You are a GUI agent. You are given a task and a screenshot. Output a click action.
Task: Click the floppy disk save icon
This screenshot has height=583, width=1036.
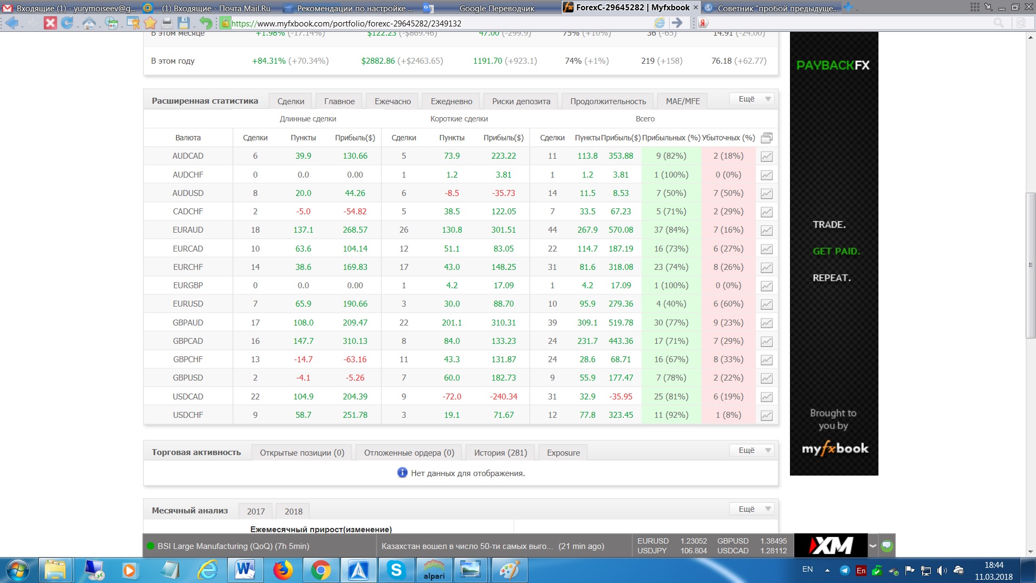183,23
